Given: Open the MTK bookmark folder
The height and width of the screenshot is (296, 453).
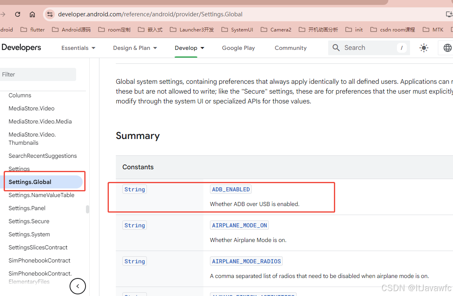Looking at the screenshot, I should (x=433, y=30).
